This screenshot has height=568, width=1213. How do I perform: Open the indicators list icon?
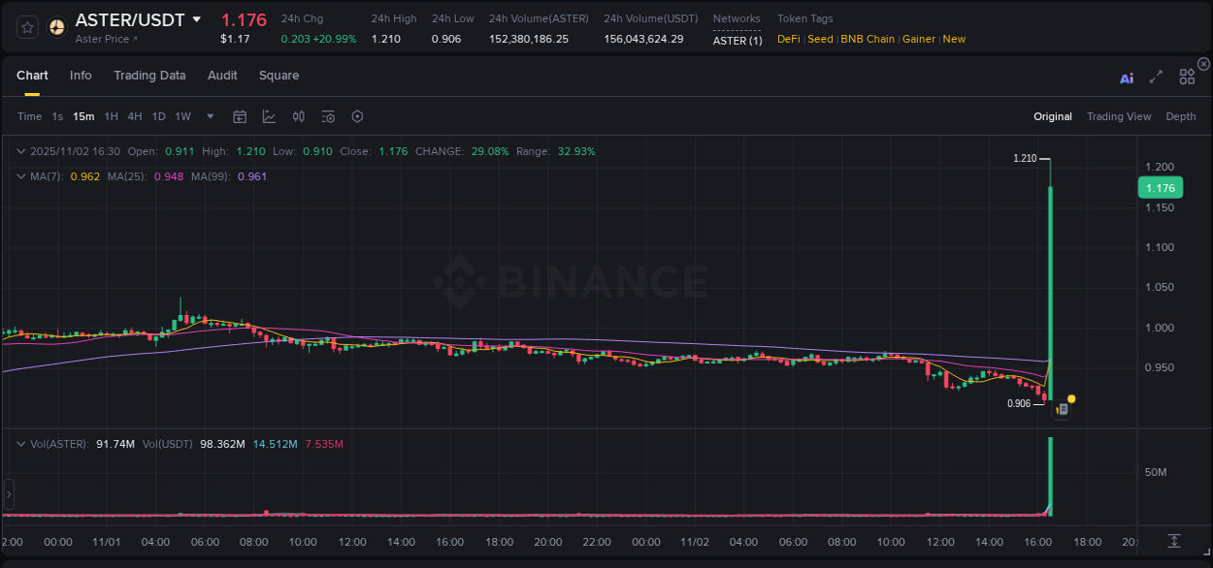(x=328, y=116)
